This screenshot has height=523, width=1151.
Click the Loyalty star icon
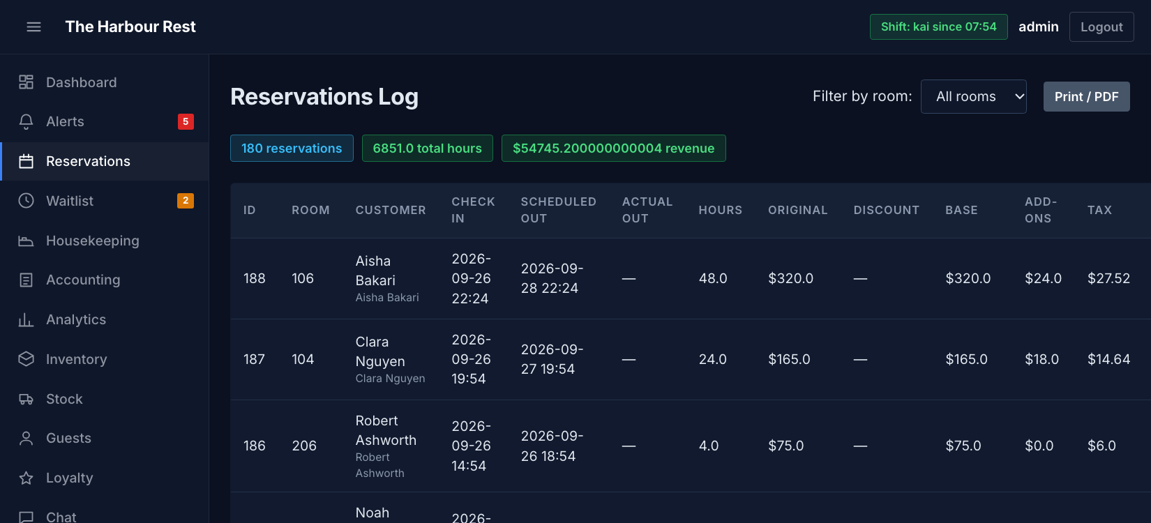(26, 478)
